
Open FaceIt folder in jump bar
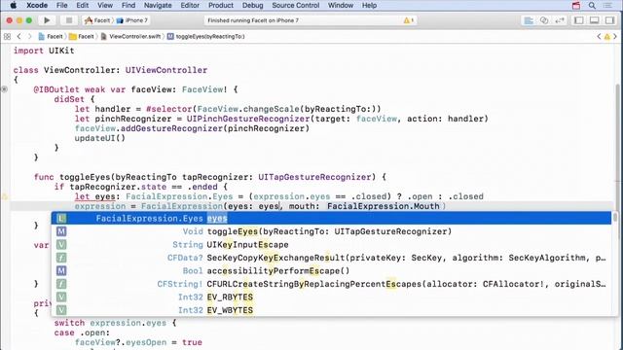point(82,37)
